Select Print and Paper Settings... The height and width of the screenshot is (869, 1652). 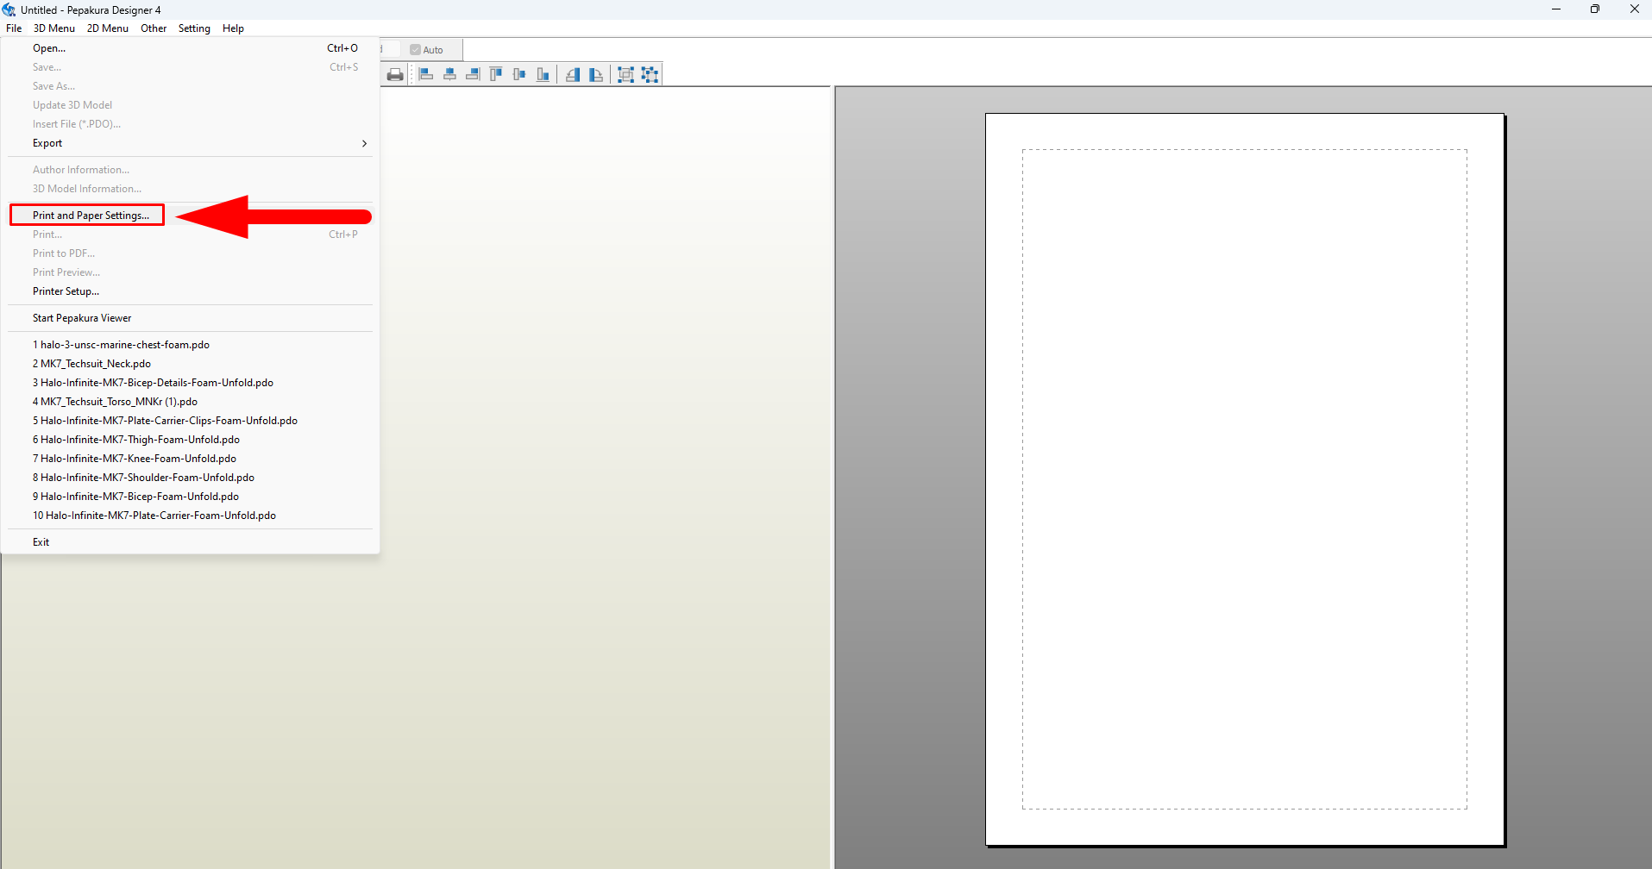point(191,216)
